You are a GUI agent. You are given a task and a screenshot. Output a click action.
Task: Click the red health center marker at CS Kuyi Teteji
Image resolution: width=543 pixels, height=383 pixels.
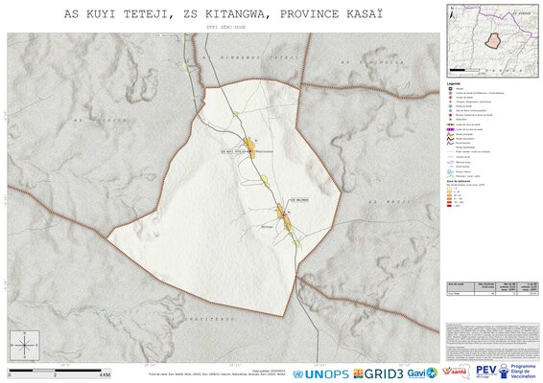tap(250, 151)
